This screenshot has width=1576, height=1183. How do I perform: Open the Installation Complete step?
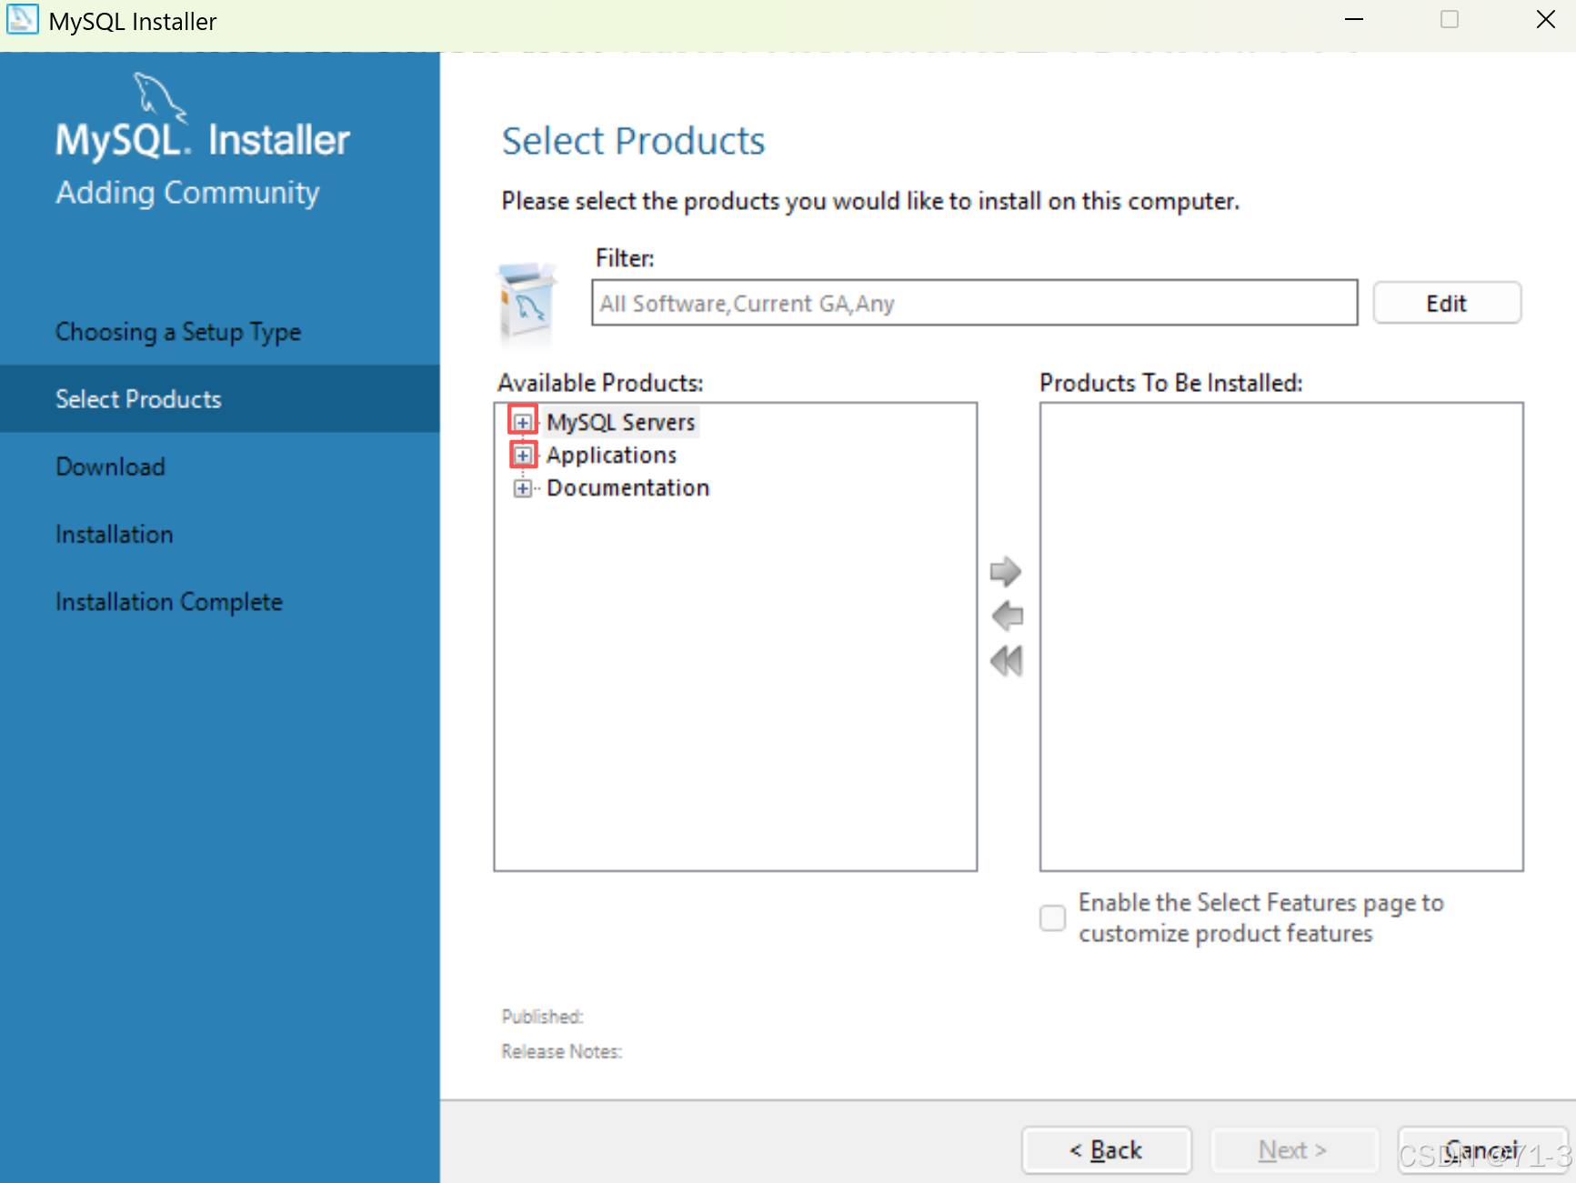point(168,601)
